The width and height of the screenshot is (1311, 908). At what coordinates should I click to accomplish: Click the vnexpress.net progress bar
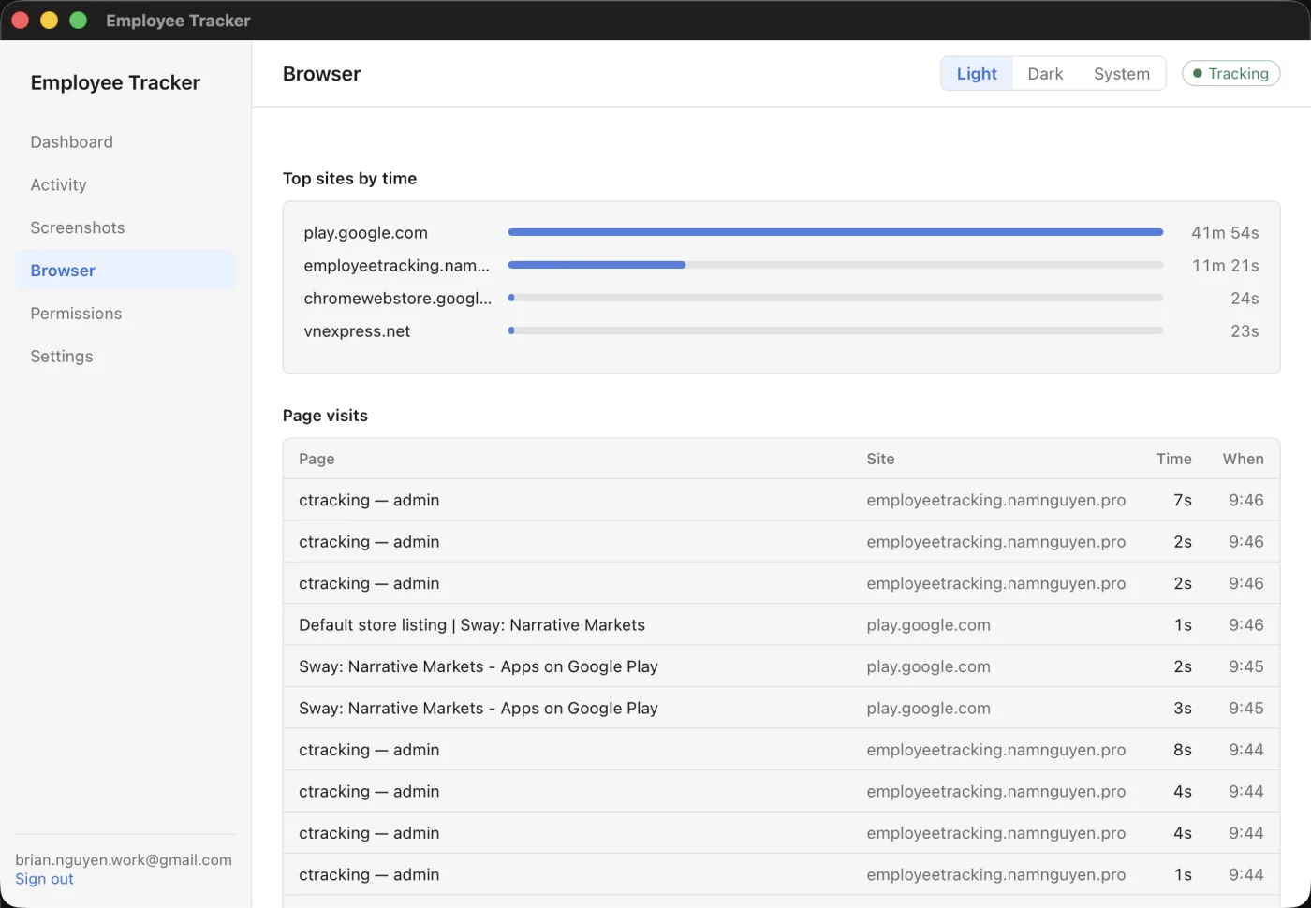[x=835, y=330]
